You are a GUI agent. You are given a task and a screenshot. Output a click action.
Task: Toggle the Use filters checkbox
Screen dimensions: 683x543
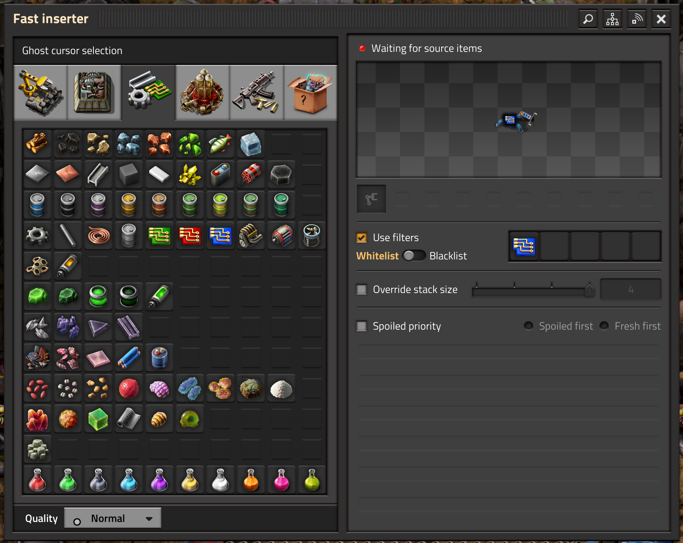362,238
